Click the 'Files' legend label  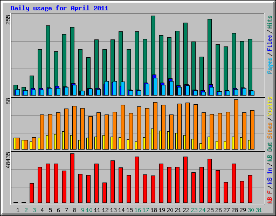[270, 43]
